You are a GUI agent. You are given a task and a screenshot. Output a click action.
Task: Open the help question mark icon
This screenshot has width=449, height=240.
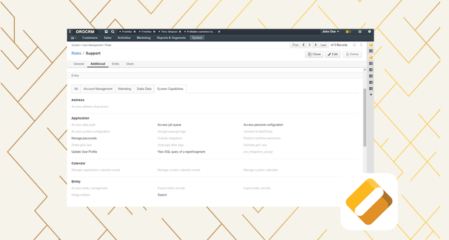click(x=370, y=32)
